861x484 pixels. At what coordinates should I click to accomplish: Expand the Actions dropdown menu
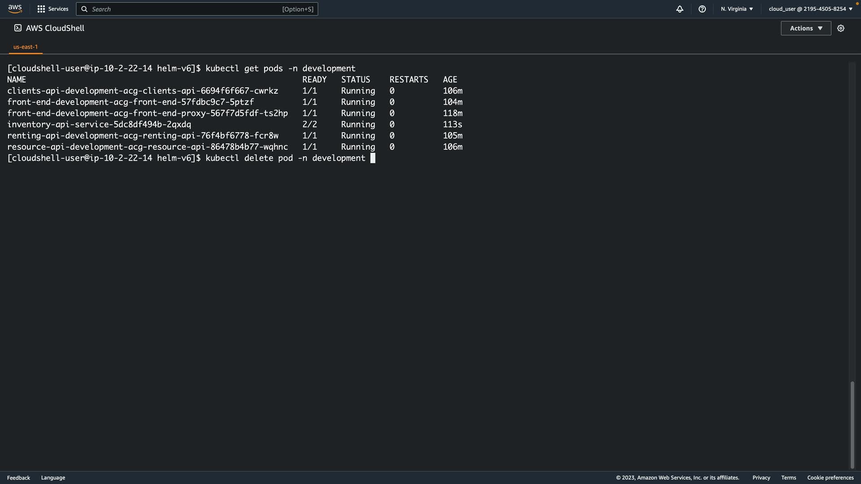806,28
